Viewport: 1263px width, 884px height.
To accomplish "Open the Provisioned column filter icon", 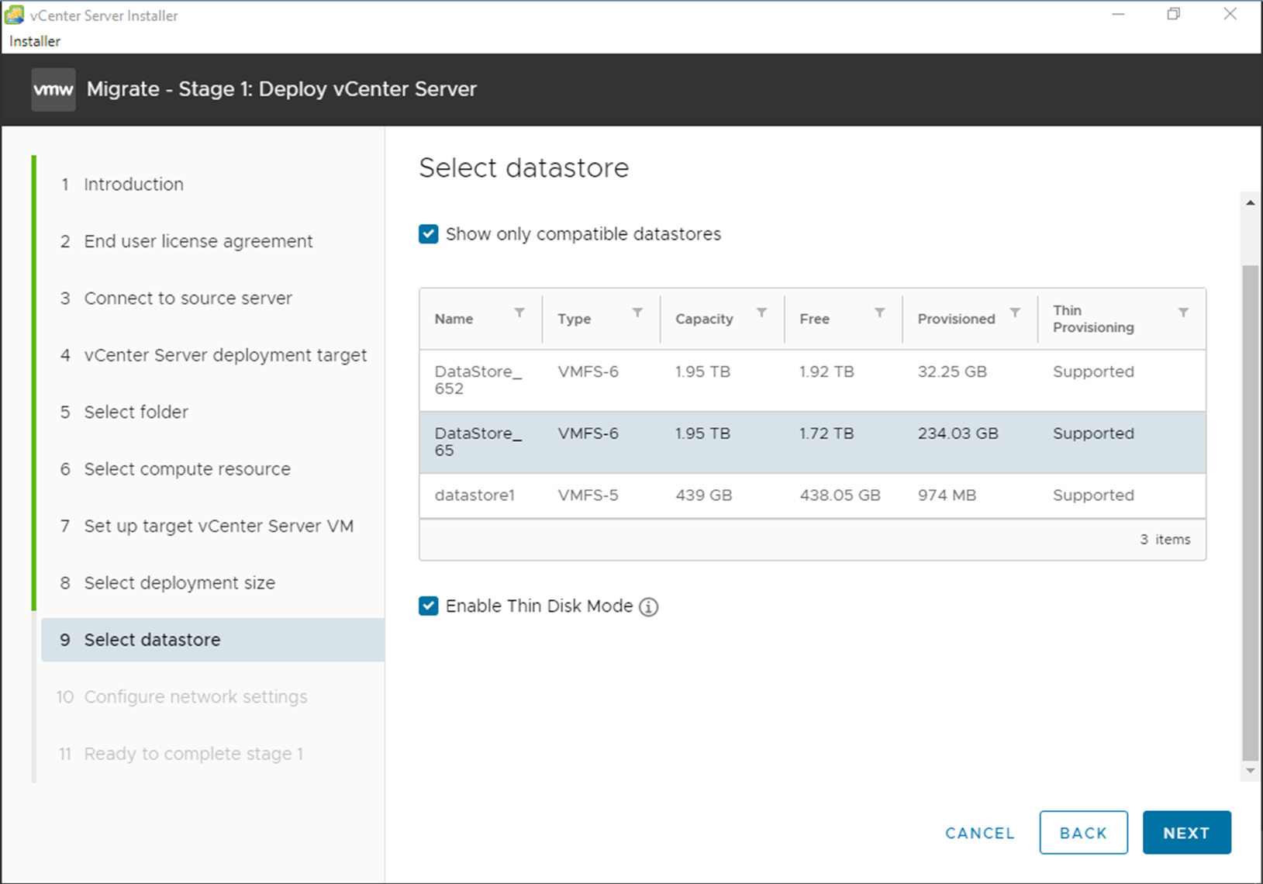I will pyautogui.click(x=1015, y=313).
